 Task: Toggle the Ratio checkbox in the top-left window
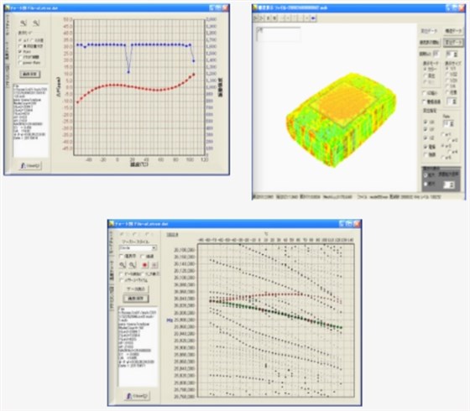(20, 51)
